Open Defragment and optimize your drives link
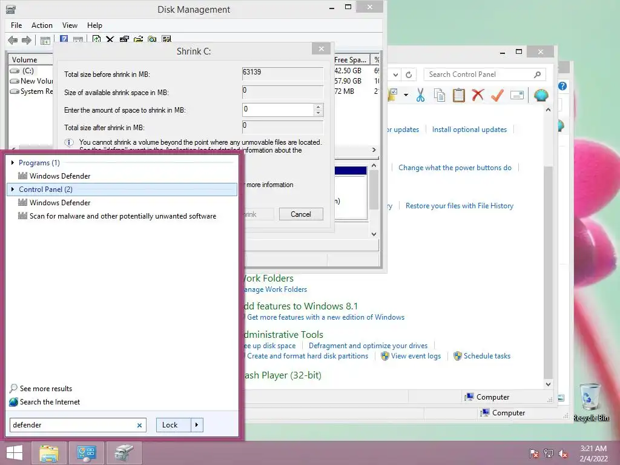This screenshot has height=465, width=620. point(368,346)
